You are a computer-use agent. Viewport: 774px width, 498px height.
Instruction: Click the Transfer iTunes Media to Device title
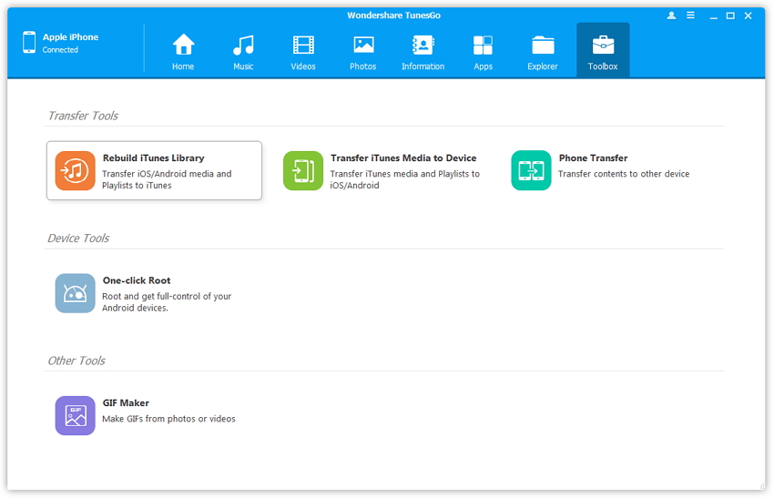pyautogui.click(x=403, y=158)
